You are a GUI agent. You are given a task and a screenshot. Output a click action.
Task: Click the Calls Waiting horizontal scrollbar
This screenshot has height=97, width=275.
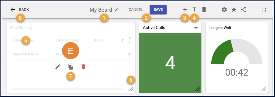67,89
